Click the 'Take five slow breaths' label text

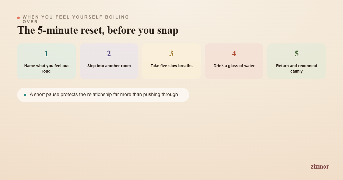click(x=171, y=66)
